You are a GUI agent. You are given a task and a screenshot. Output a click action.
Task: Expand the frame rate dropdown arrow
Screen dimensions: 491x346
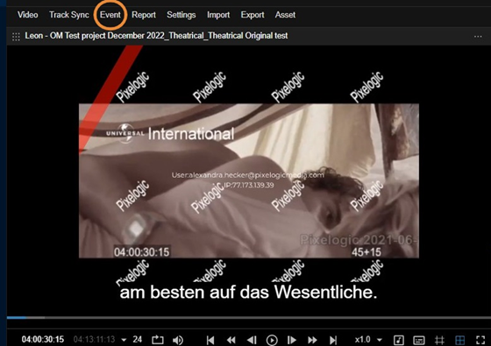pyautogui.click(x=124, y=340)
